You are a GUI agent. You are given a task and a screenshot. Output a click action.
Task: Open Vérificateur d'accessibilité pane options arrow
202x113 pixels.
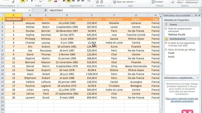[196, 15]
